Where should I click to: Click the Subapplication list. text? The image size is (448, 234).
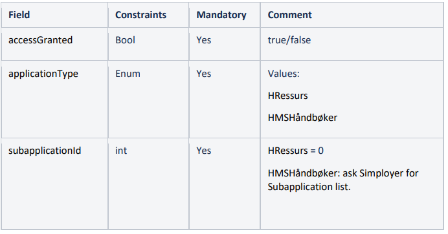309,187
